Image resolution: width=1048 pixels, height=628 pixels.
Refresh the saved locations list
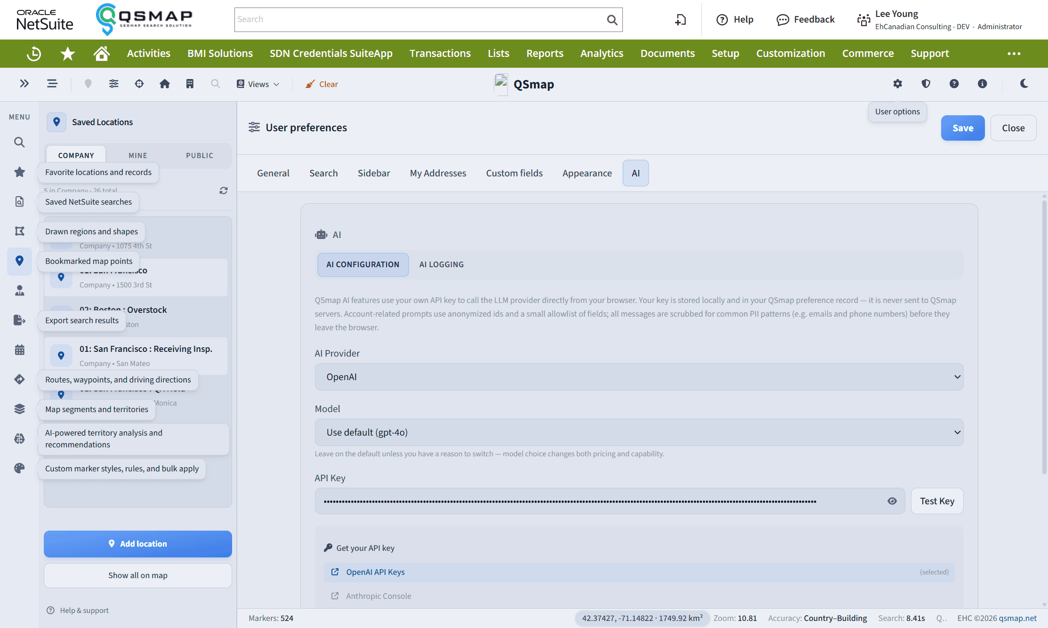[x=224, y=191]
